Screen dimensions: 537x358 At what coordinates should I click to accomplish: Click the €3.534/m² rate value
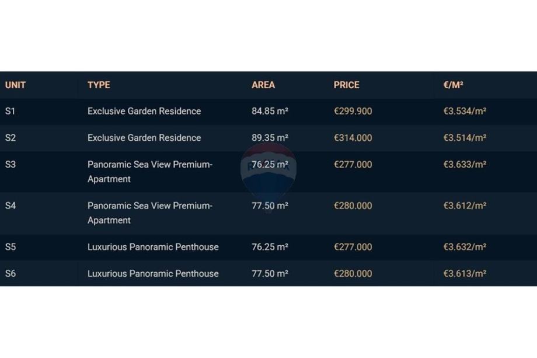coord(465,111)
